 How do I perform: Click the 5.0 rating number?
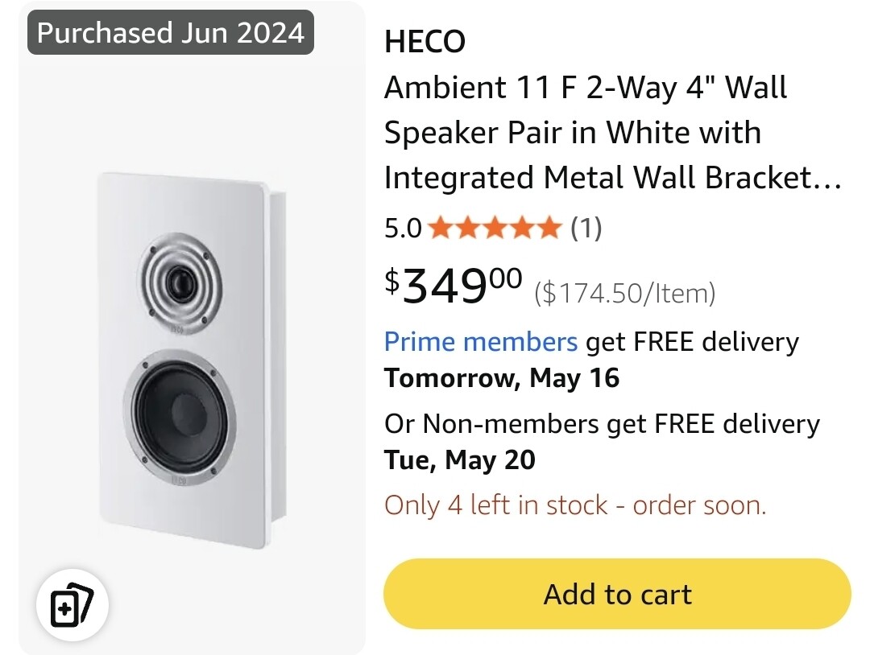click(403, 229)
